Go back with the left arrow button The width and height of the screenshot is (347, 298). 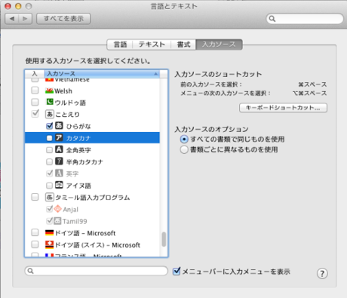(12, 19)
